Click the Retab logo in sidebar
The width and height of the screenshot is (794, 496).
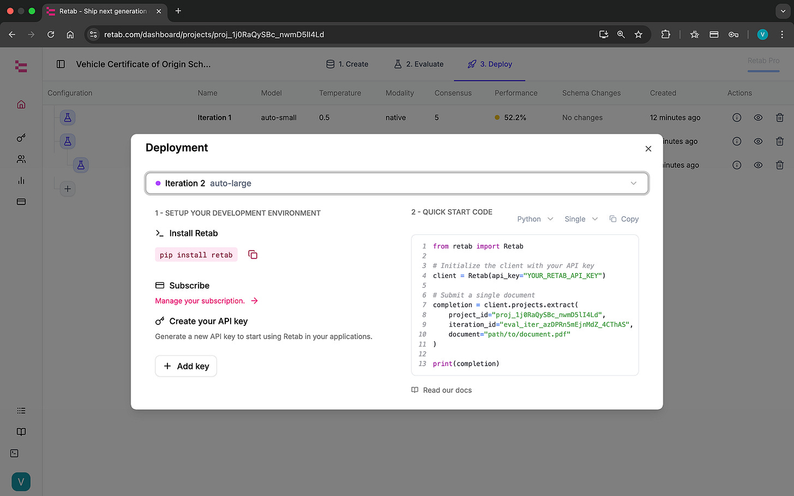[x=21, y=66]
